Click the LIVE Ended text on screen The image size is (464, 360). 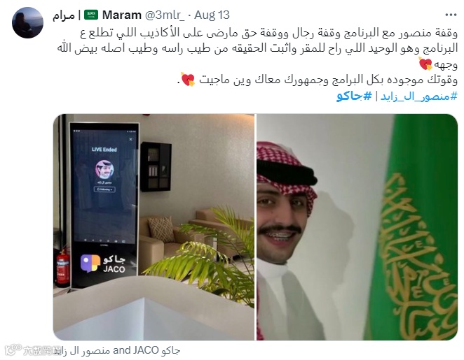point(104,150)
